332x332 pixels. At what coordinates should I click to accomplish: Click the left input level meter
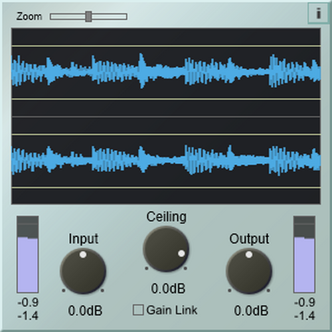[x=28, y=254]
